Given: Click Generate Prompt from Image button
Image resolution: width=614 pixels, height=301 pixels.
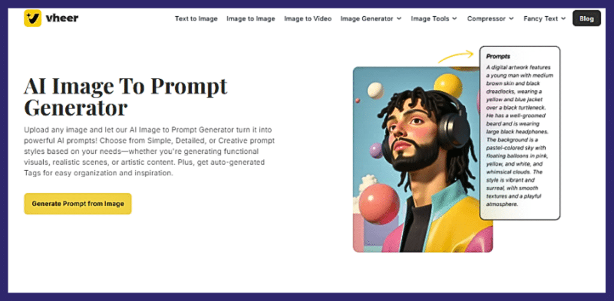Looking at the screenshot, I should tap(78, 203).
